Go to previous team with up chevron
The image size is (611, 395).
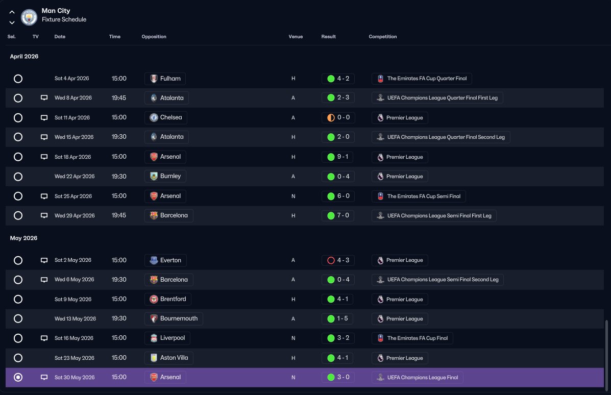coord(12,12)
